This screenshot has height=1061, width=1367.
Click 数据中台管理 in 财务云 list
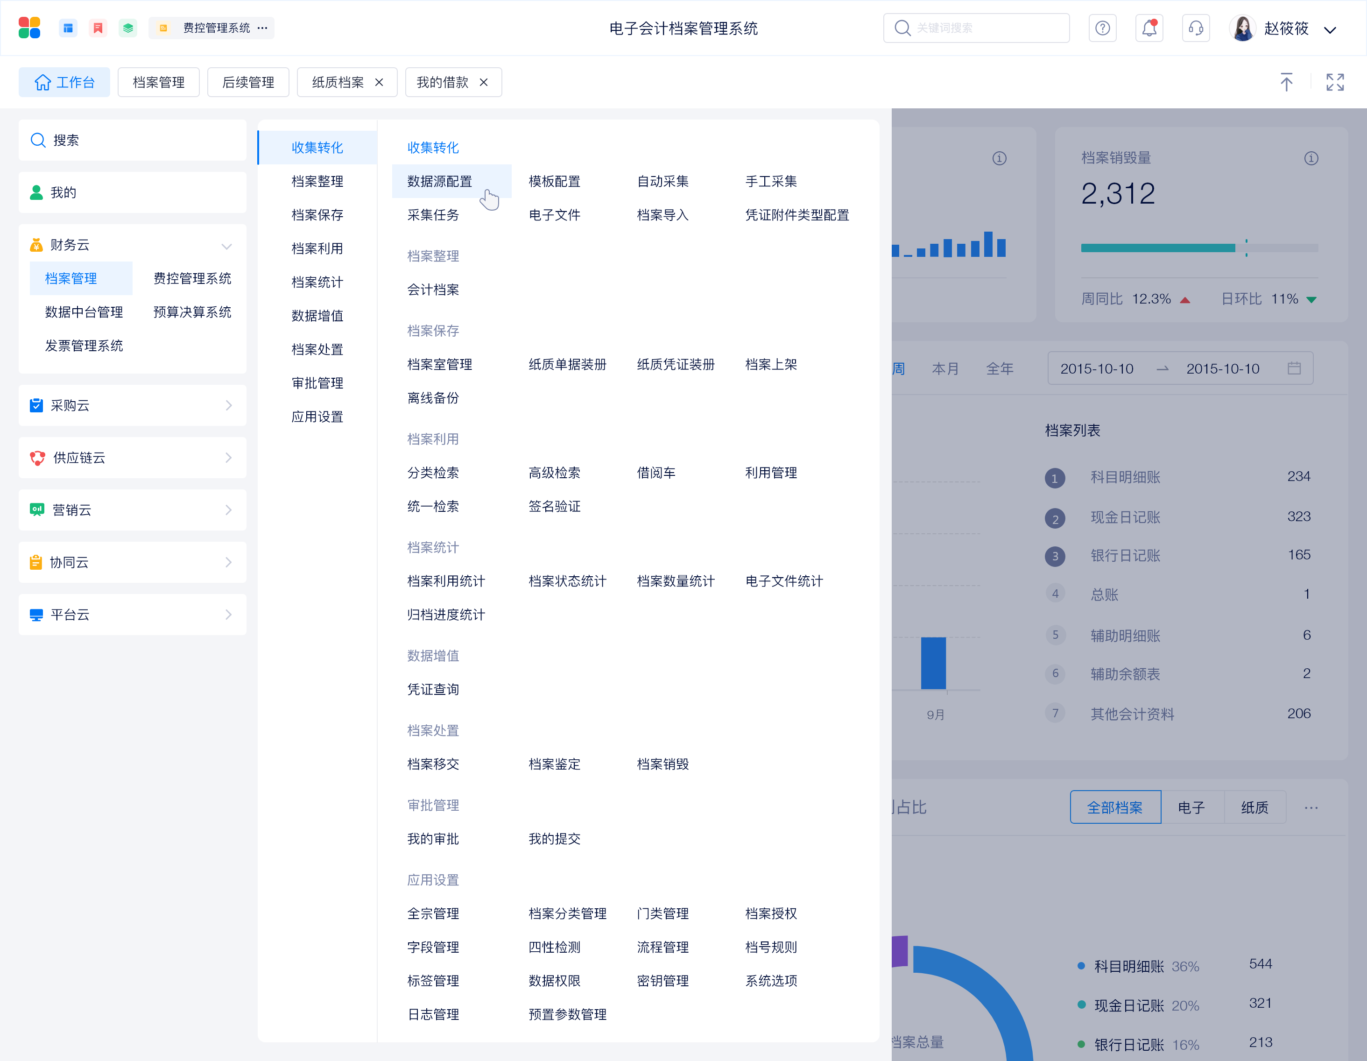[84, 312]
